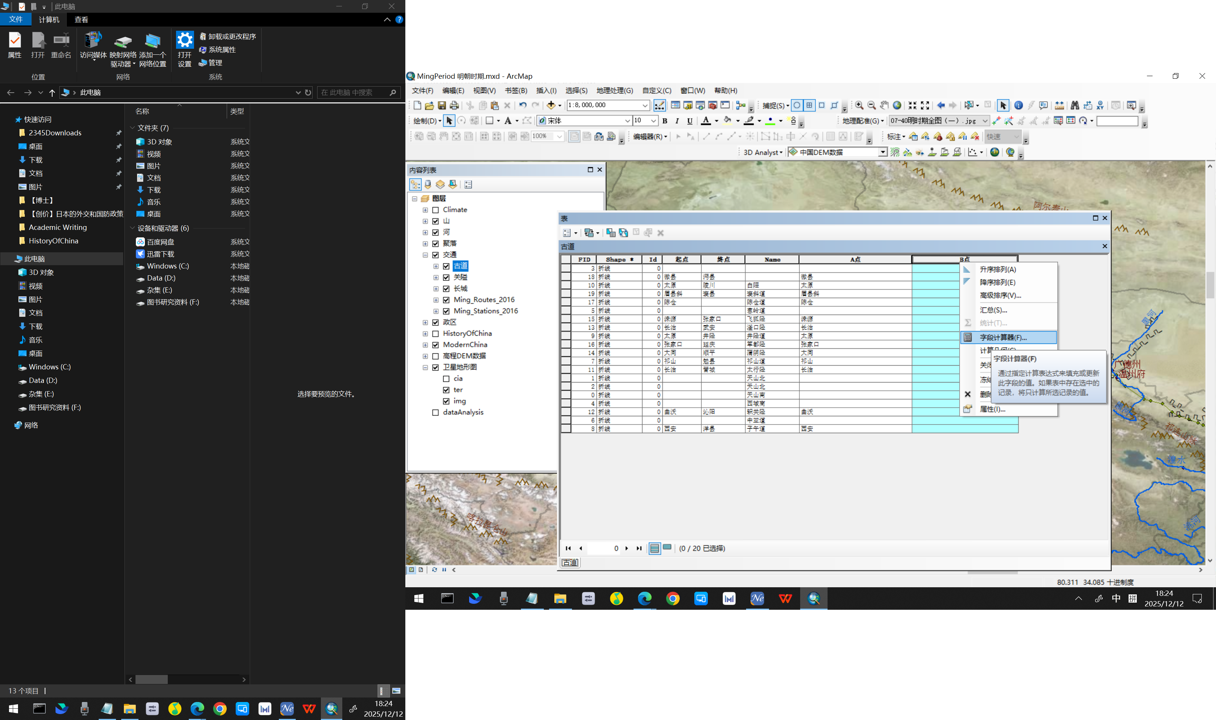Click the Add Data button icon
Screen dimensions: 1216x720
551,105
